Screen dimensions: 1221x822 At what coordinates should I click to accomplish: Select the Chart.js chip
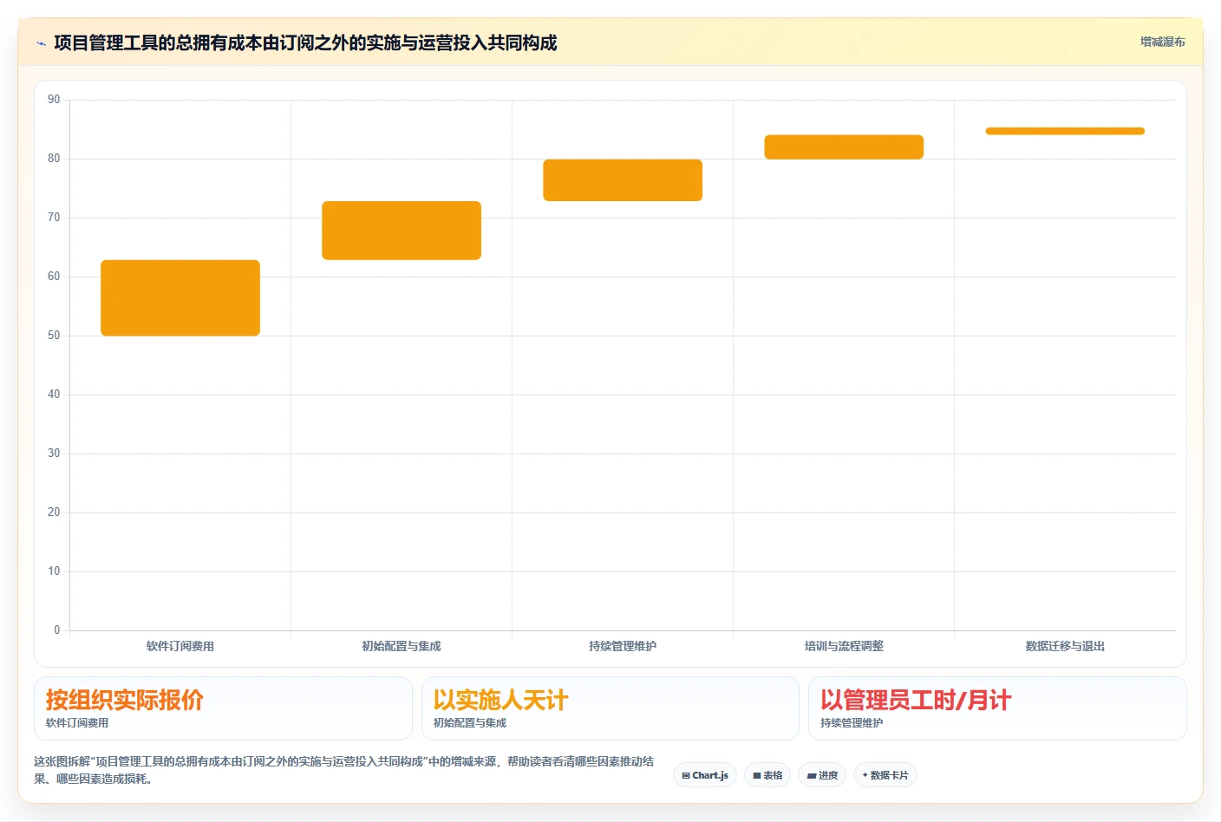[705, 775]
